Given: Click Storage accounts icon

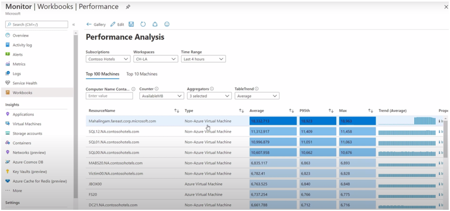Looking at the screenshot, I should pos(8,134).
